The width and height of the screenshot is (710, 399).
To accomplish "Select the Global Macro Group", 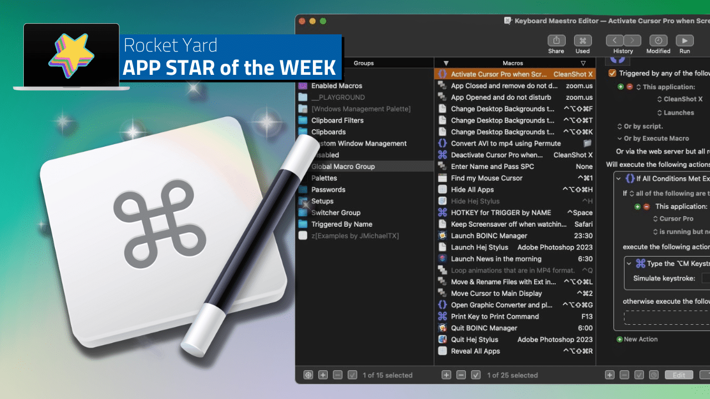I will click(x=343, y=166).
